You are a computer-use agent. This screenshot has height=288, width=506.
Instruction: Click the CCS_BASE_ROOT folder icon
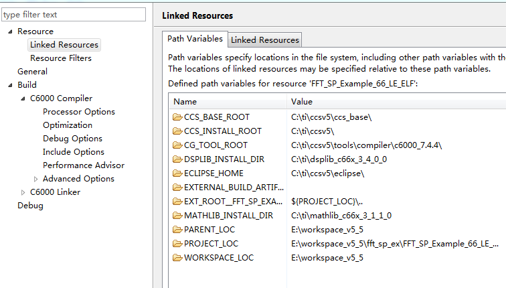[177, 117]
